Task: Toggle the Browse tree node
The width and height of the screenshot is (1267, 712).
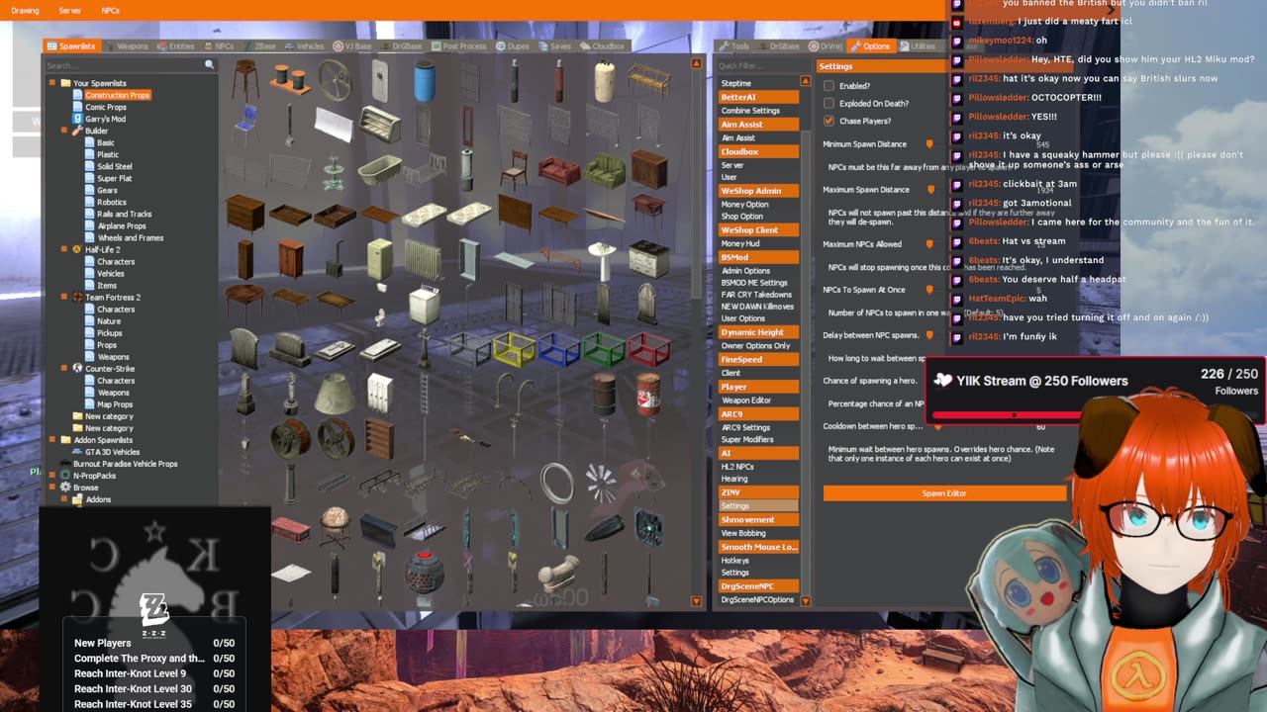Action: (52, 488)
